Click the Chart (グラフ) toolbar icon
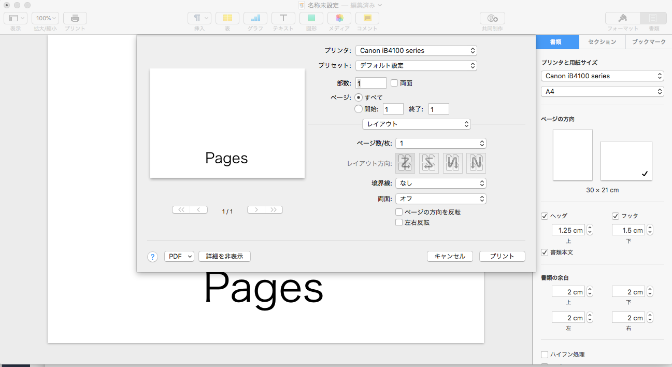This screenshot has width=672, height=367. click(x=255, y=18)
